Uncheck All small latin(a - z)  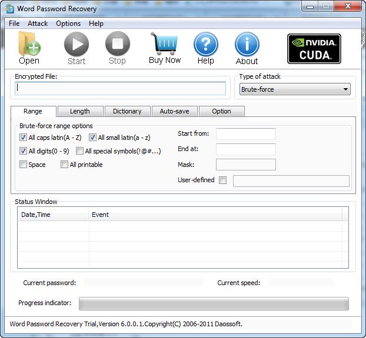click(92, 138)
